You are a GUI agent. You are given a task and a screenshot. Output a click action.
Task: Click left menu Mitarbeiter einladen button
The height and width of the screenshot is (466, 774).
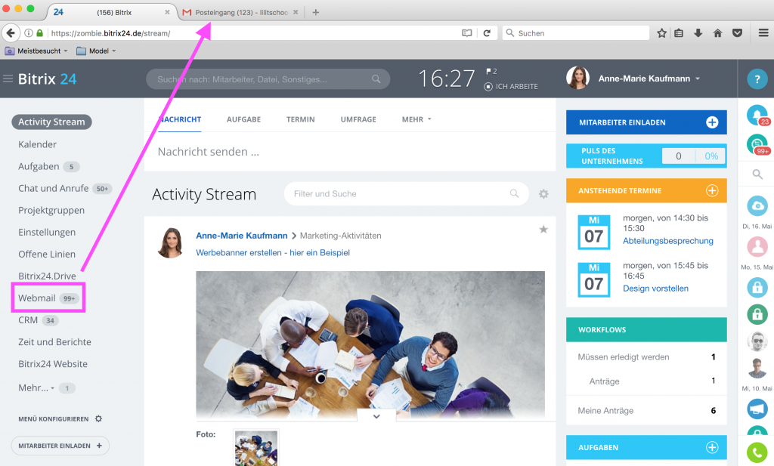point(60,446)
